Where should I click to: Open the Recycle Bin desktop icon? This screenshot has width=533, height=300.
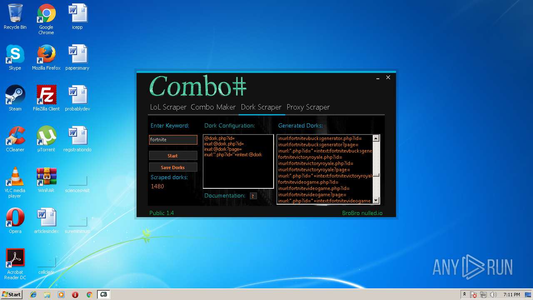point(15,17)
